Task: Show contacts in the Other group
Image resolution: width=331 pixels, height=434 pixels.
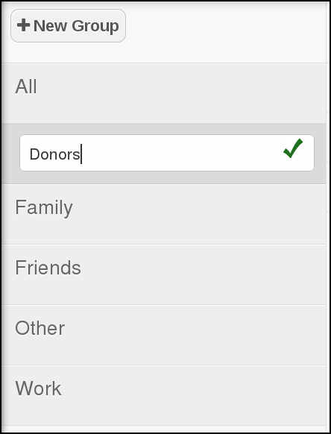Action: pyautogui.click(x=164, y=335)
